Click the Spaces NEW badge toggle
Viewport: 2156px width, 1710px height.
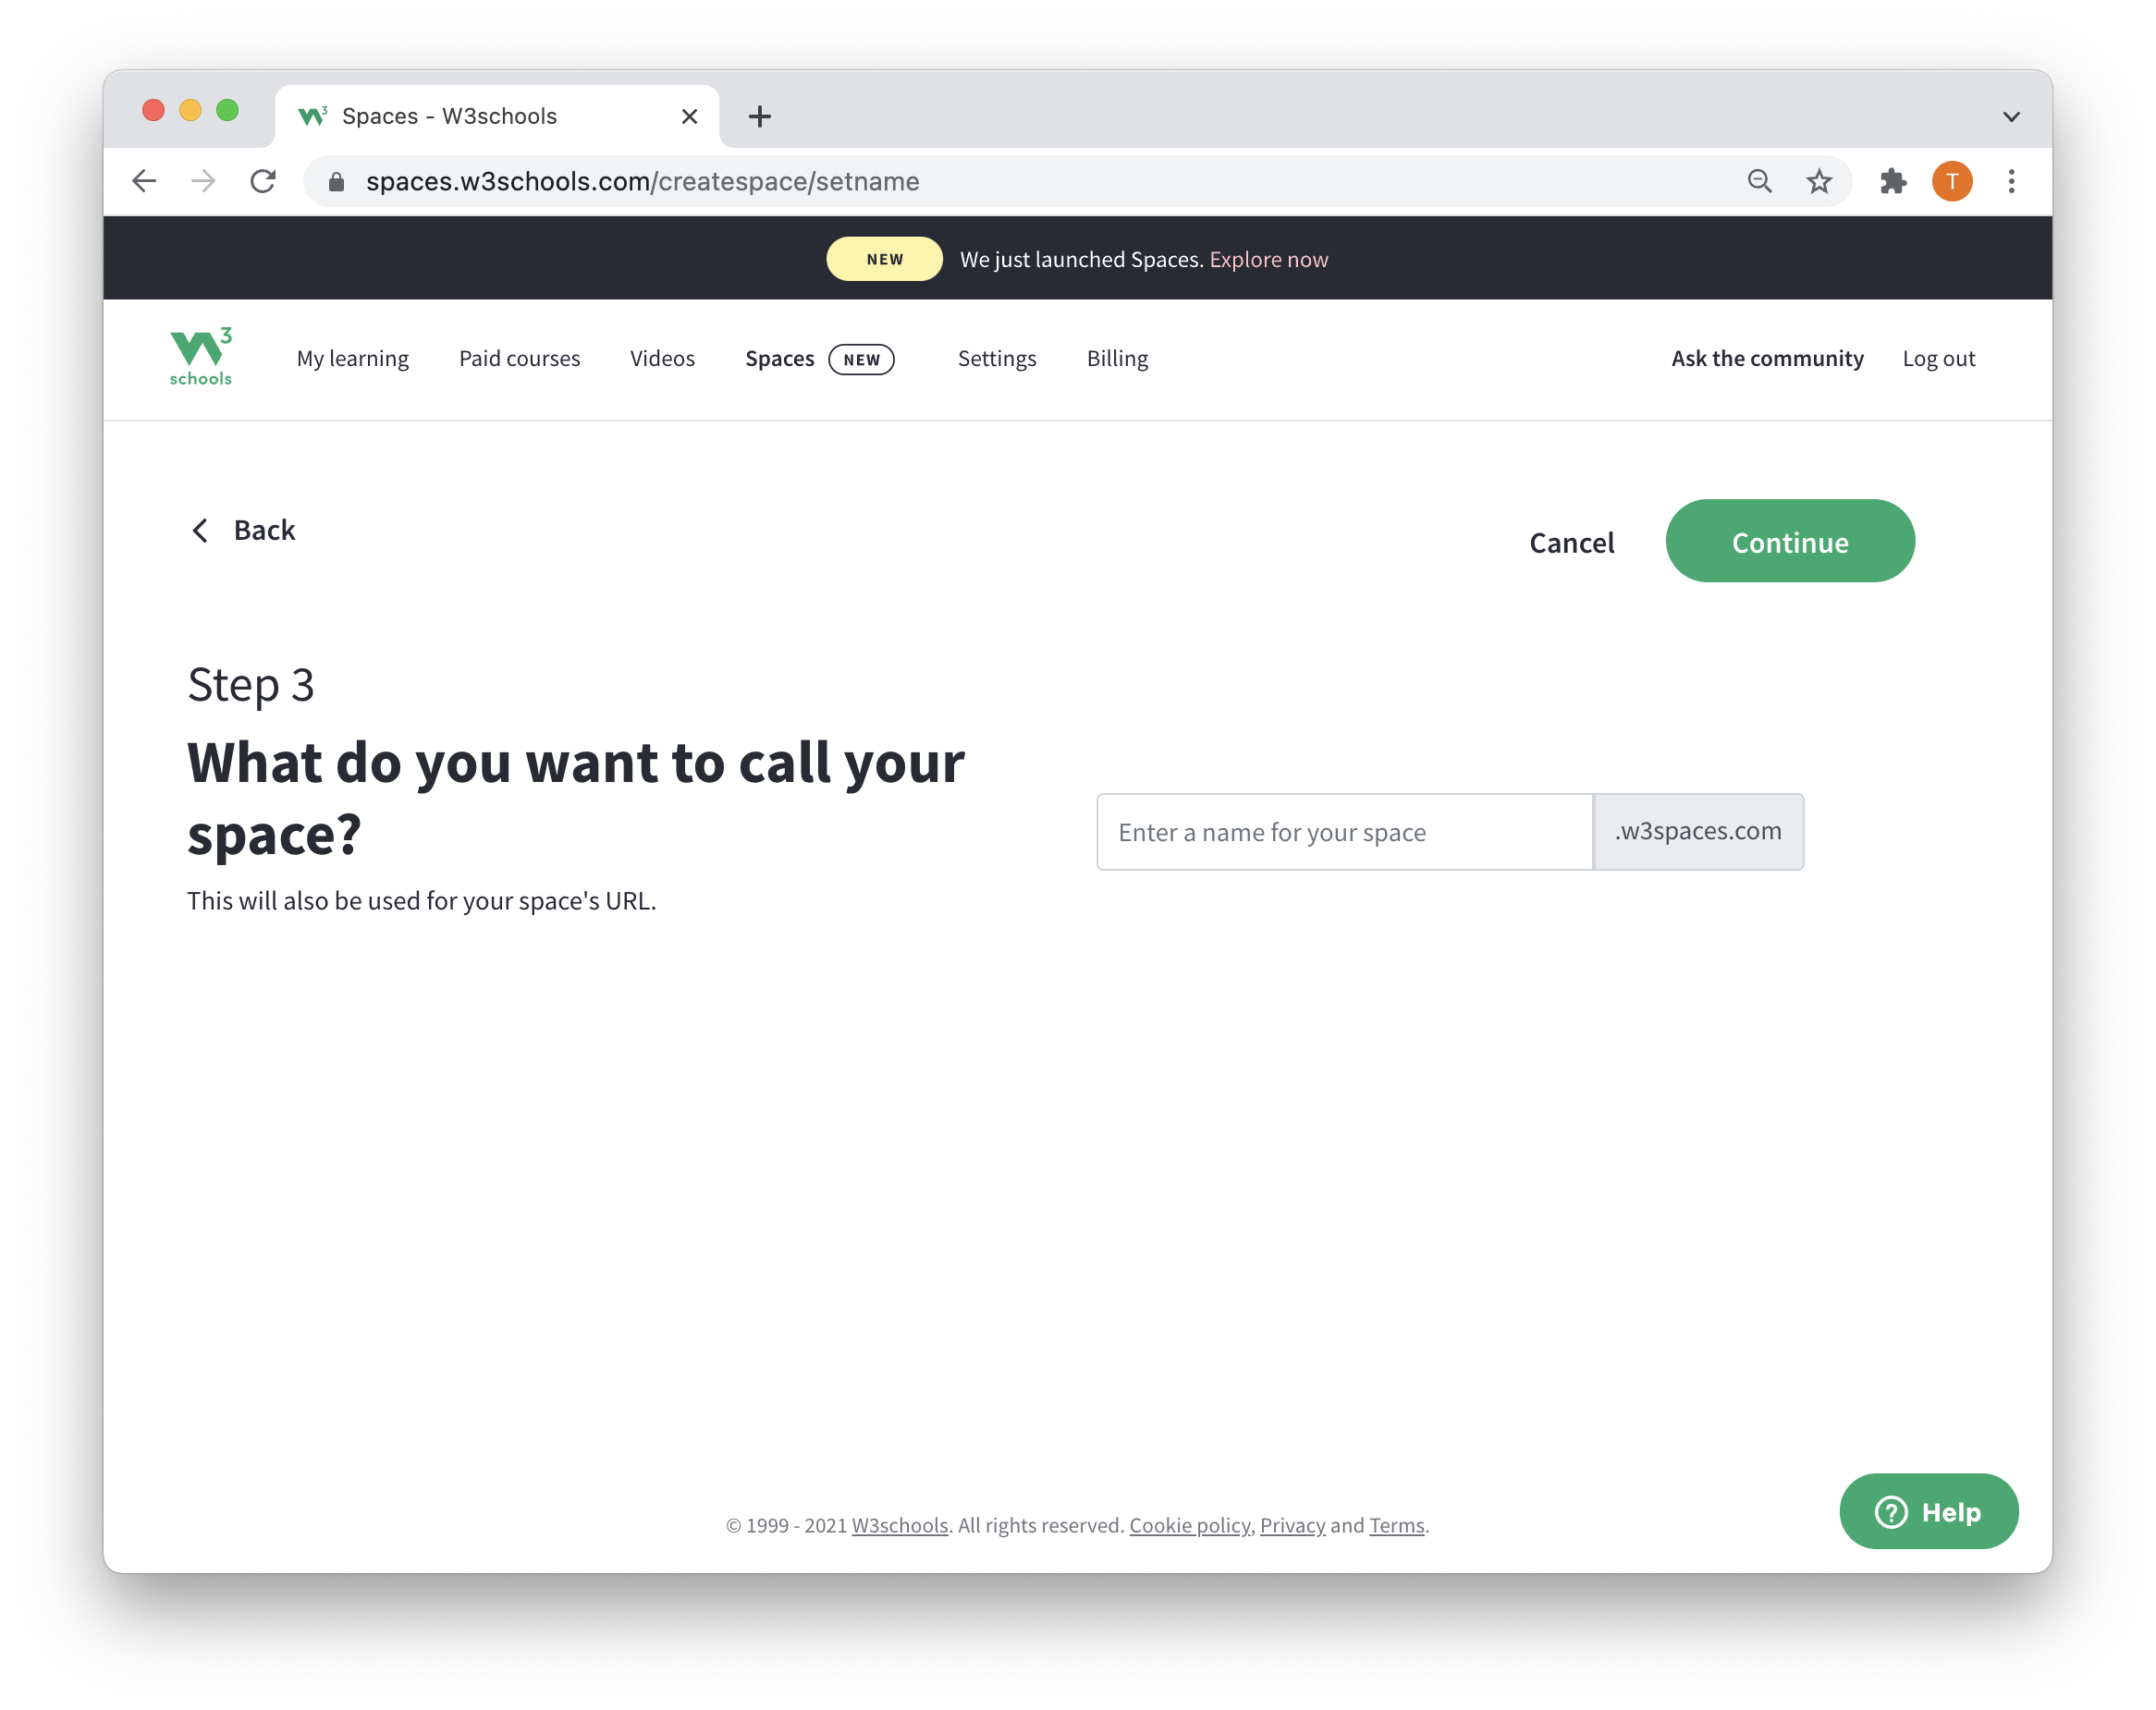click(858, 359)
